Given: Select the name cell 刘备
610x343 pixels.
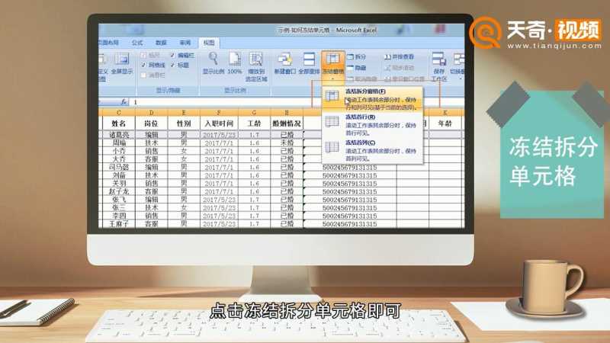Looking at the screenshot, I should tap(119, 175).
